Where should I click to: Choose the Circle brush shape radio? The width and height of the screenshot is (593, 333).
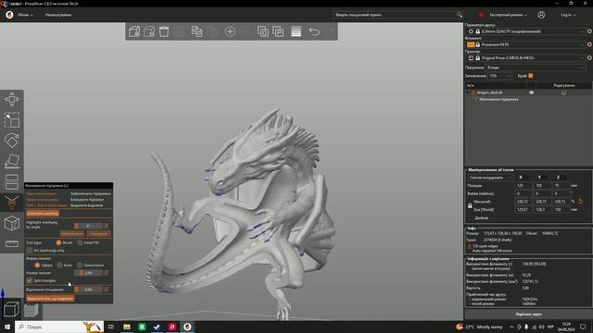point(59,265)
